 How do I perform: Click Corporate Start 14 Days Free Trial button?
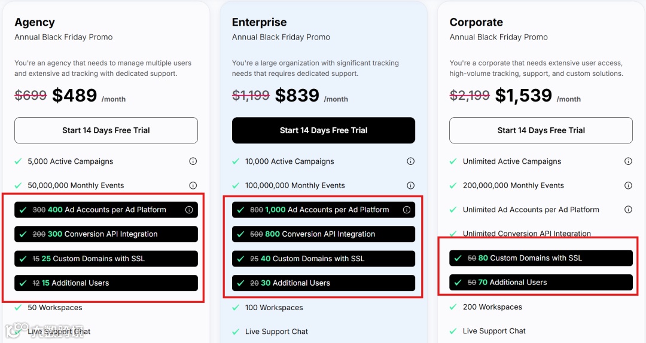click(541, 130)
